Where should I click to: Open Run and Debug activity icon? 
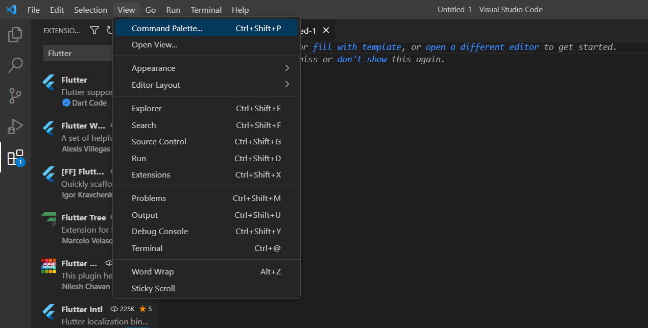click(x=15, y=126)
